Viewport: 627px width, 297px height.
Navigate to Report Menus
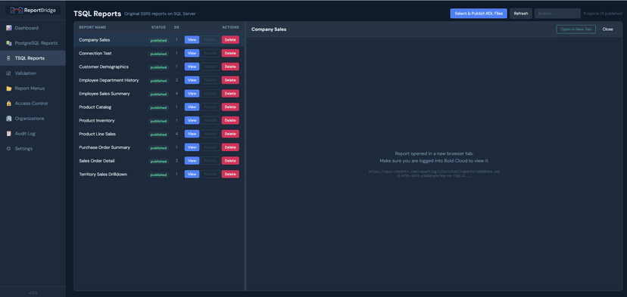coord(33,88)
